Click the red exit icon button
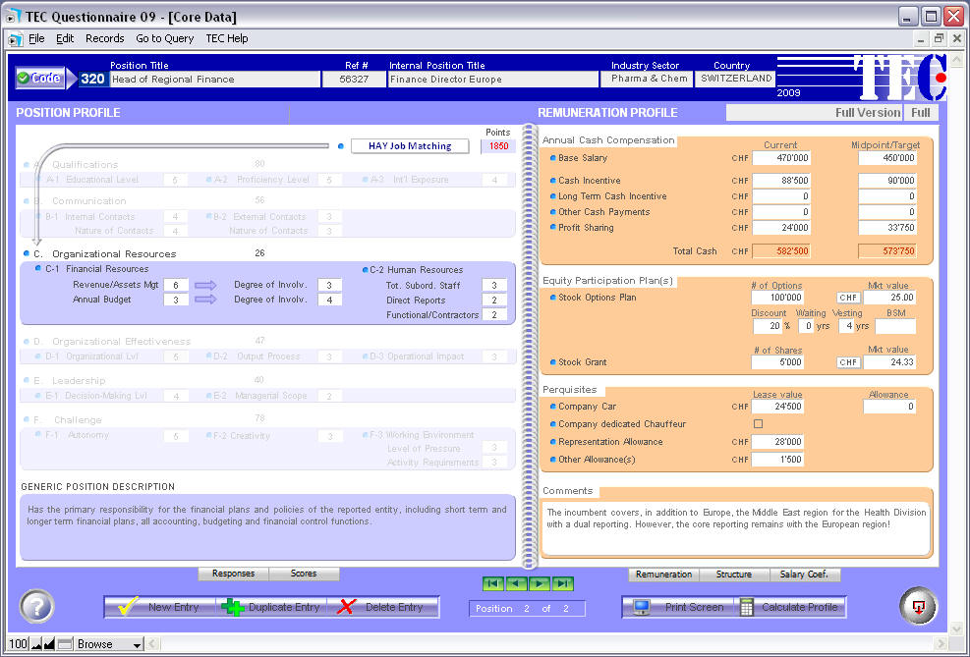 (919, 606)
